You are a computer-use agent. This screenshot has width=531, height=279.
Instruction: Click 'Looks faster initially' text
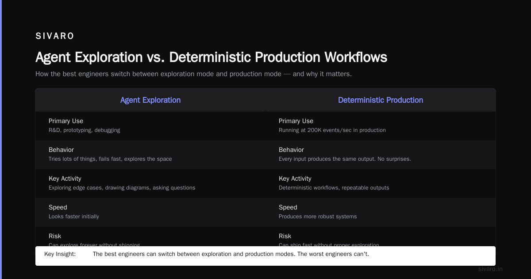74,217
